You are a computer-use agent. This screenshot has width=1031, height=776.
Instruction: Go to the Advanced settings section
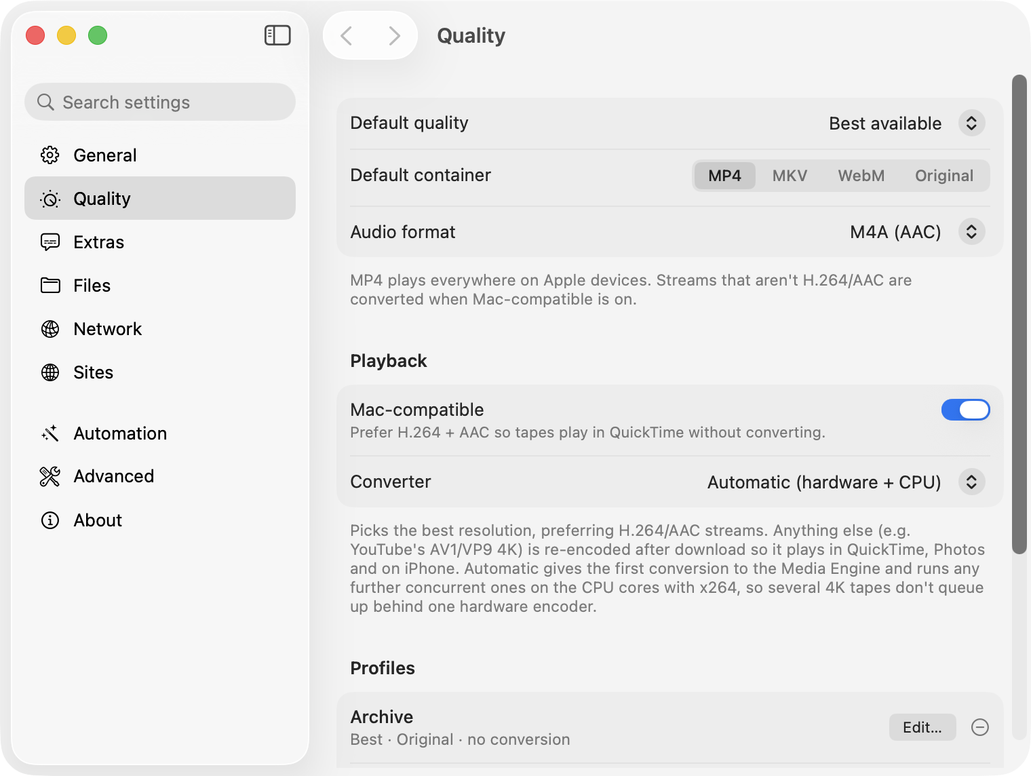(x=160, y=476)
